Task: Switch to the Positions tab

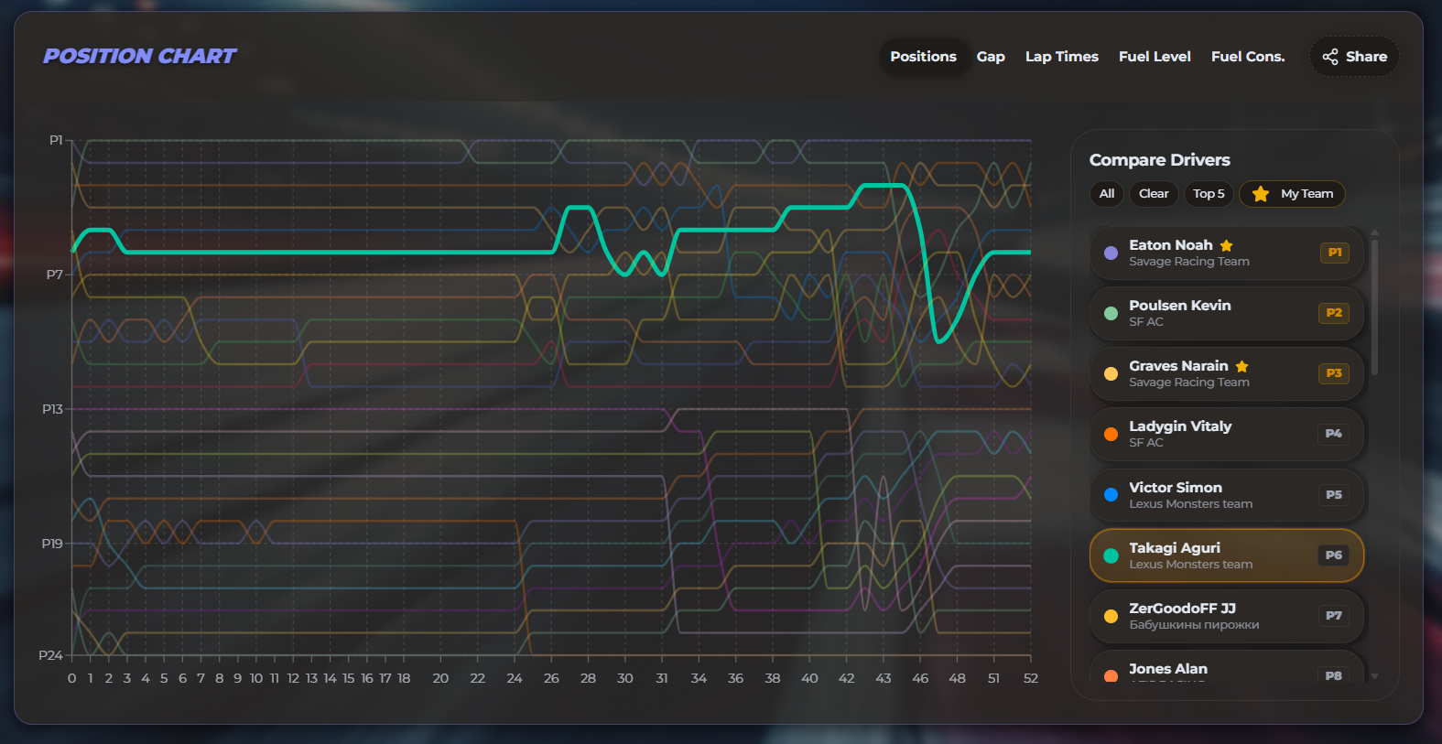Action: (x=923, y=57)
